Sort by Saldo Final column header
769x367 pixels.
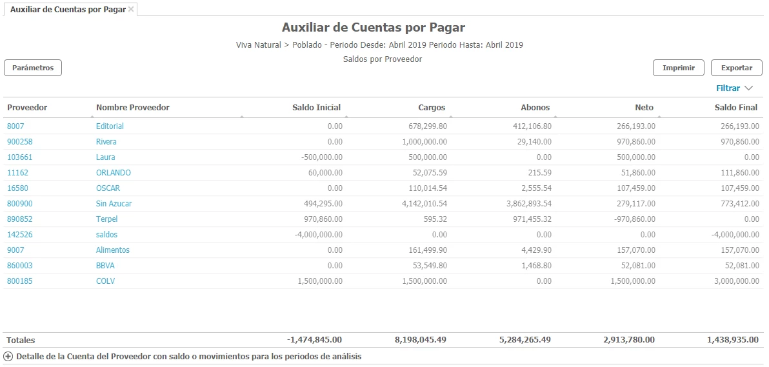[735, 108]
